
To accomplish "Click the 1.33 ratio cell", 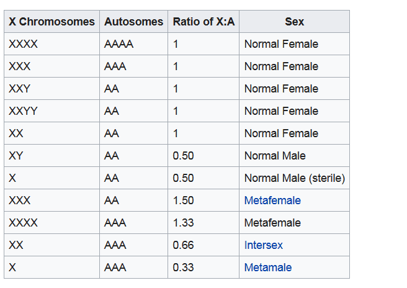I will click(184, 223).
